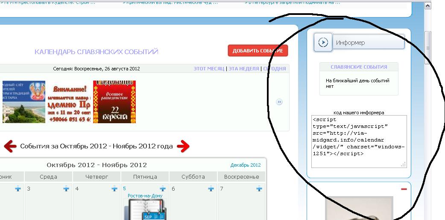
Task: Open the 22 вересня red banner
Action: [114, 102]
